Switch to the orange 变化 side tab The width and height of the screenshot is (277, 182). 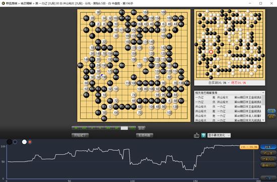[271, 116]
